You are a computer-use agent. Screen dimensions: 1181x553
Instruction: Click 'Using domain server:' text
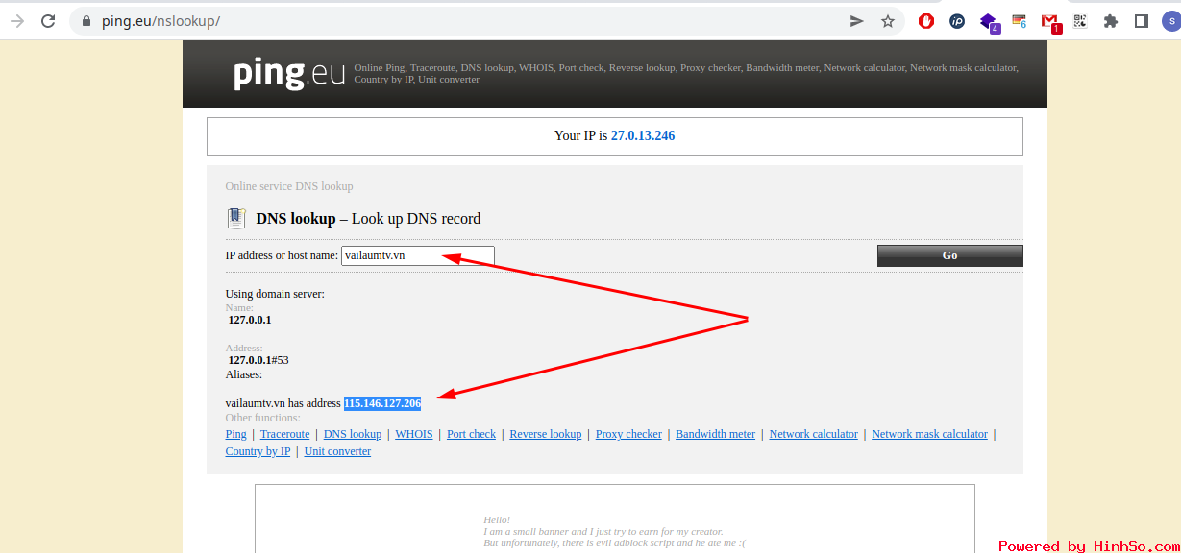[x=275, y=294]
